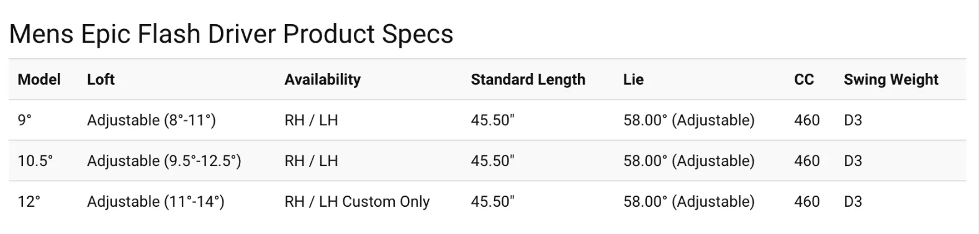Select the 460 CC value in the 9° row
This screenshot has width=979, height=234.
[807, 120]
